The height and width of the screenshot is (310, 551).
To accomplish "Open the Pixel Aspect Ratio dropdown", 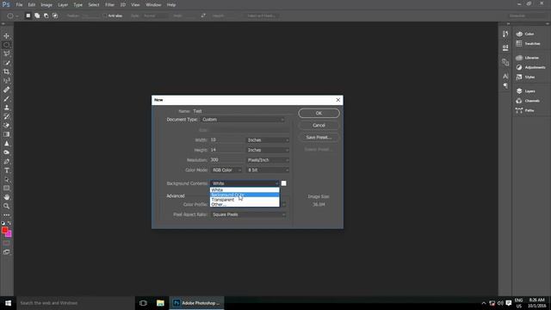I will (x=248, y=214).
